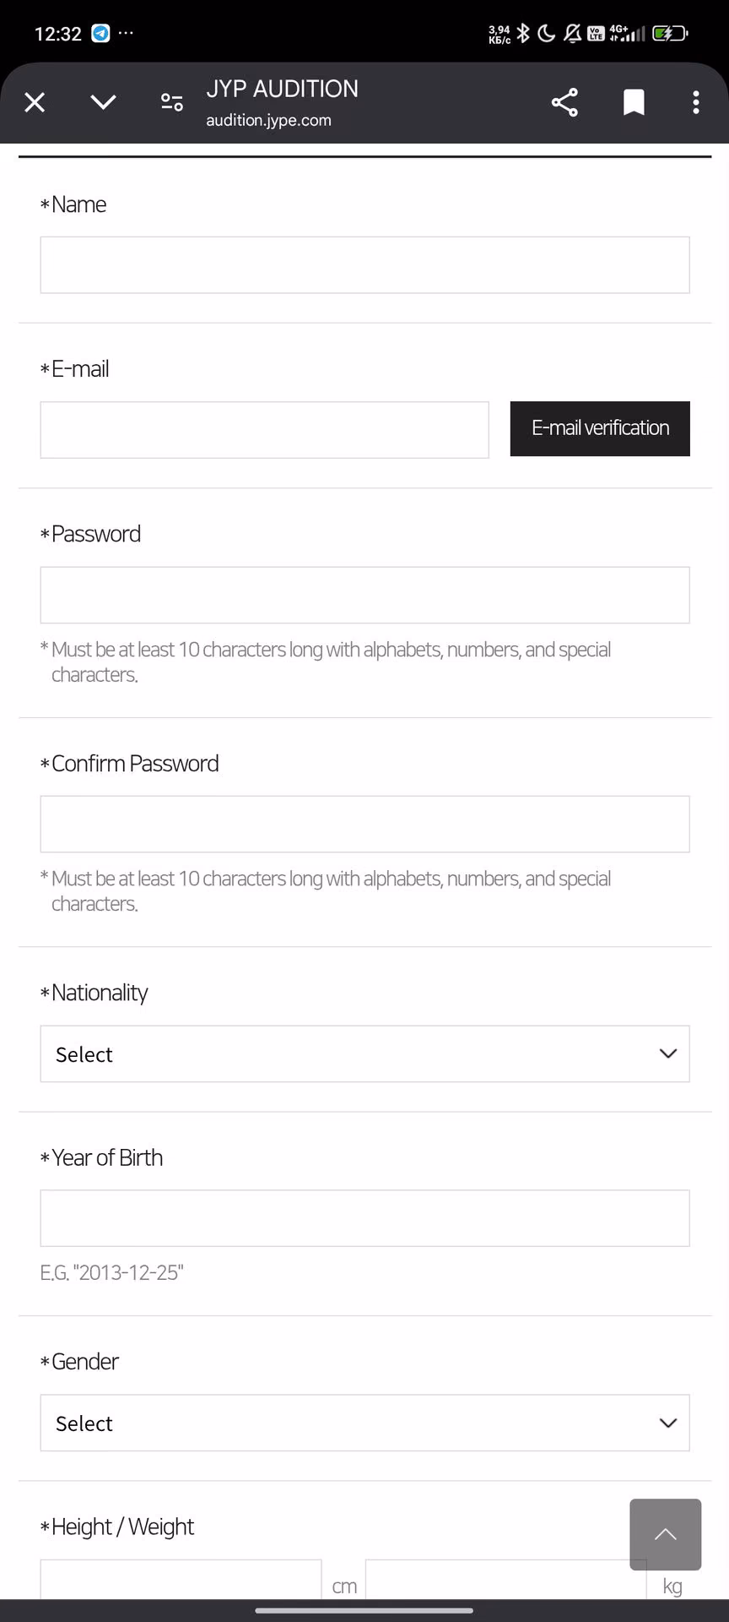Share the JYP Audition page
Image resolution: width=729 pixels, height=1622 pixels.
pos(564,102)
